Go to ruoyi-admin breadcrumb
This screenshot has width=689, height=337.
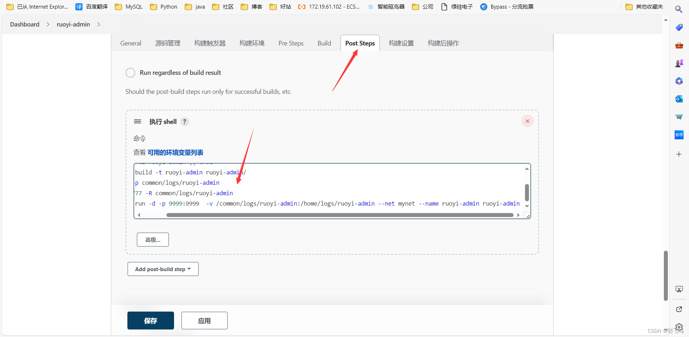coord(74,24)
